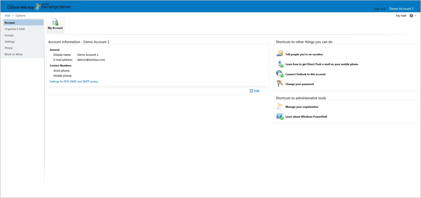Click the General heading
Screen dimensions: 421x198
pos(54,50)
